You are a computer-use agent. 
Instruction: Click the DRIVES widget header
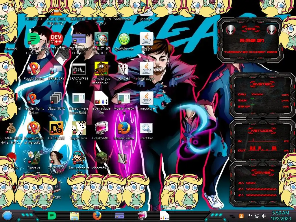(262, 173)
